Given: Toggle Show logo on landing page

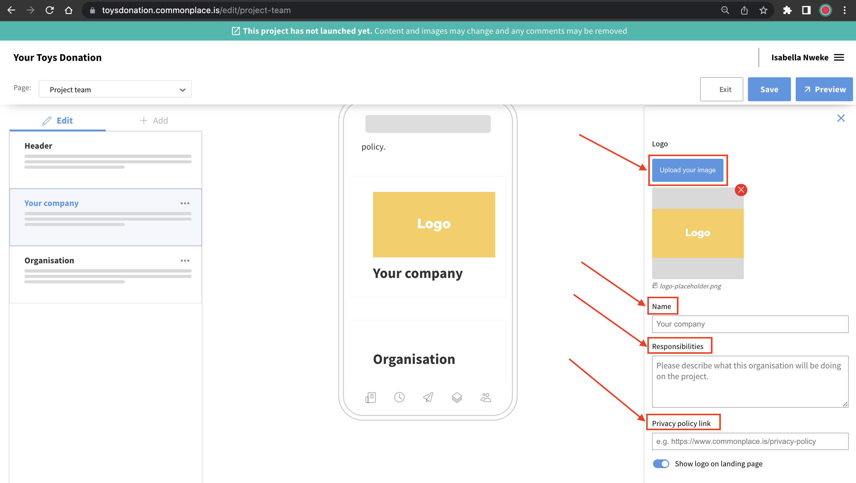Looking at the screenshot, I should coord(661,464).
